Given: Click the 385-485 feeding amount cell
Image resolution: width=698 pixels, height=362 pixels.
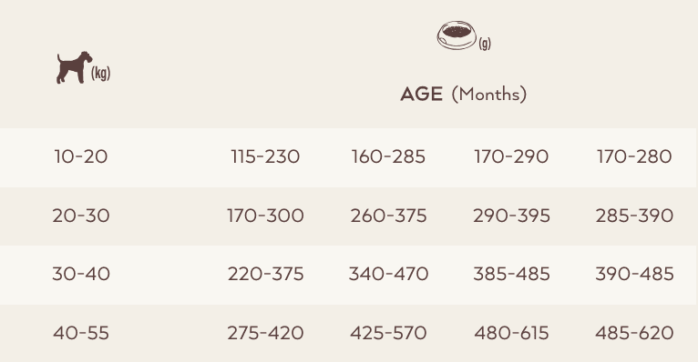Looking at the screenshot, I should coord(511,274).
